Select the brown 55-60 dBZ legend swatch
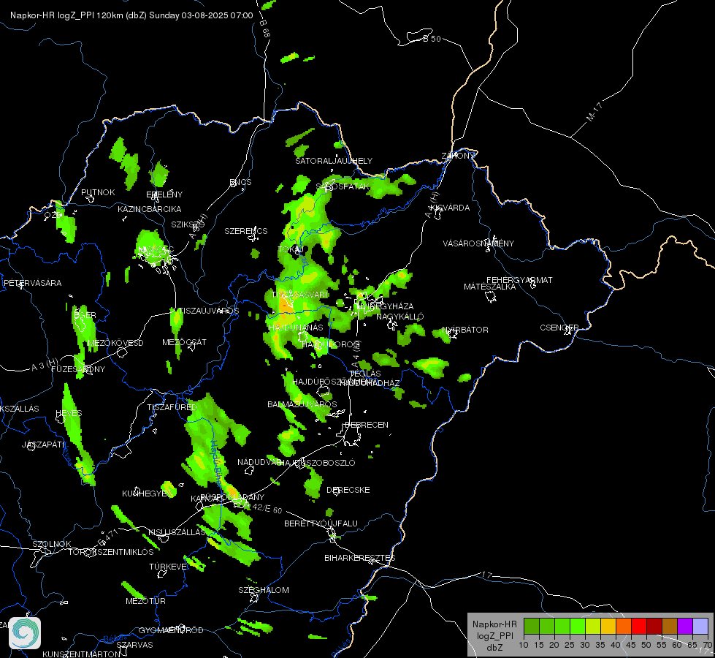Viewport: 715px width, 658px height. tap(670, 626)
